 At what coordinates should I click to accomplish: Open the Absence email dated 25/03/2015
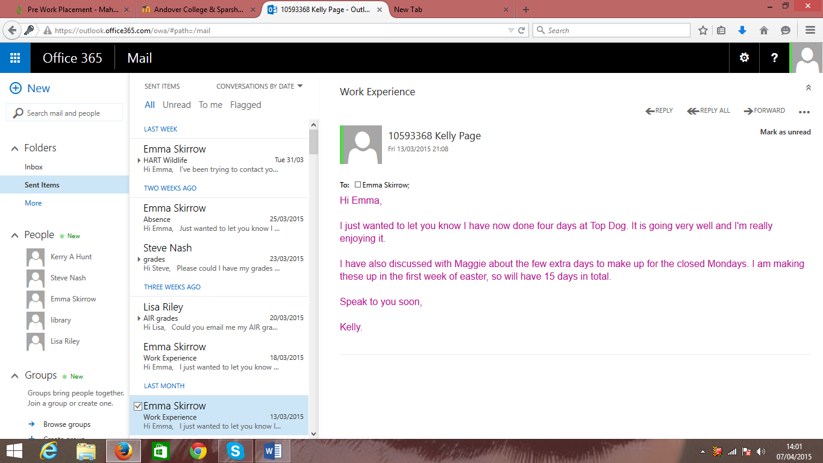click(x=219, y=218)
